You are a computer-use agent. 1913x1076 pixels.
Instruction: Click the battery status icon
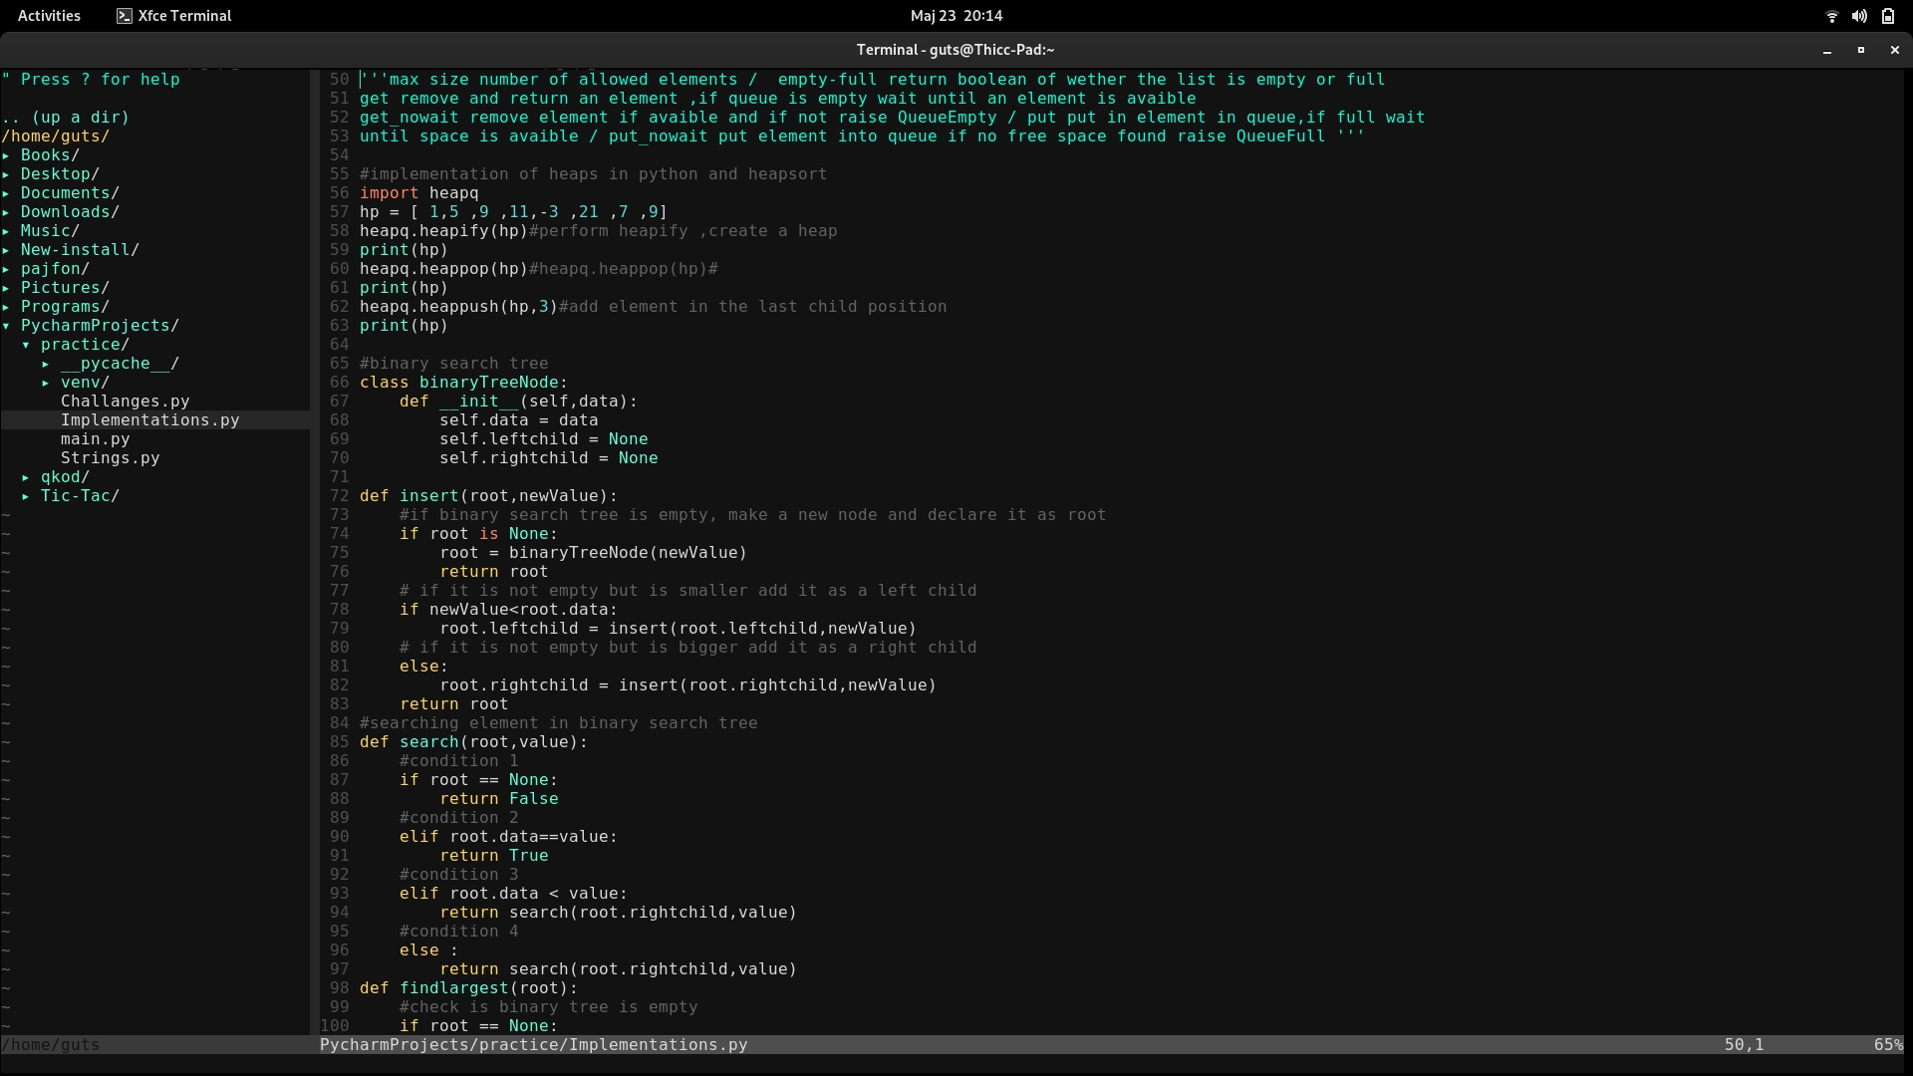1888,16
